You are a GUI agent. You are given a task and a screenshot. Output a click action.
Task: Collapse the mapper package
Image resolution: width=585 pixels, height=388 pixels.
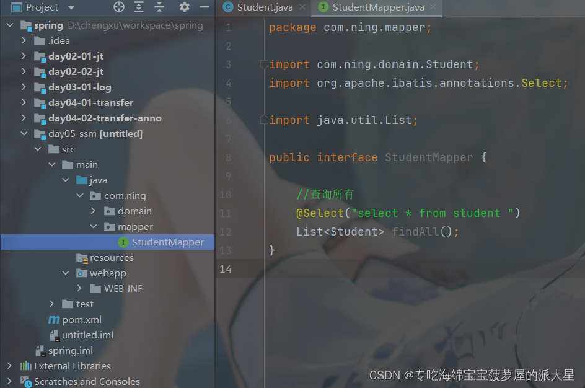click(x=94, y=226)
